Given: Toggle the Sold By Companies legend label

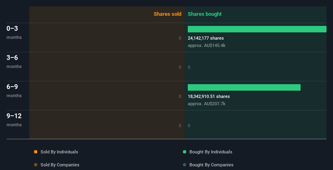Looking at the screenshot, I should tap(60, 165).
